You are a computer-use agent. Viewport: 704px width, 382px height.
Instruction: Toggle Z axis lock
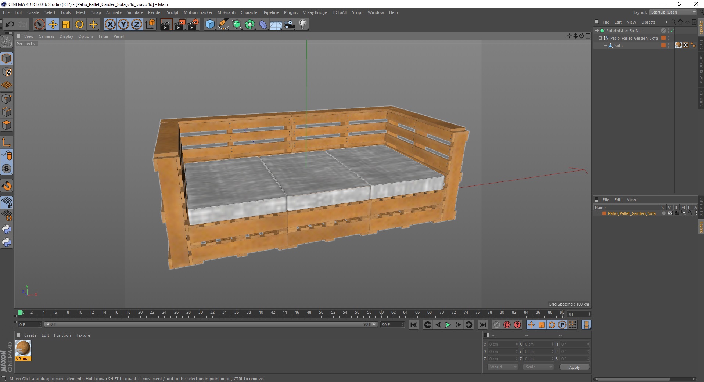[137, 25]
